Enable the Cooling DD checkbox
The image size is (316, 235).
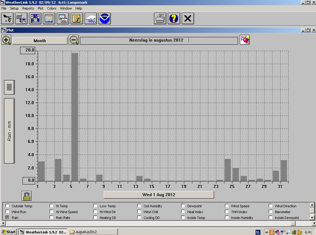pos(139,217)
